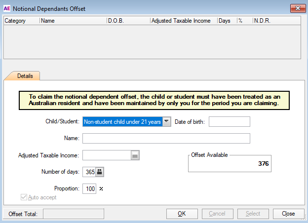The image size is (308, 223).
Task: Click the Days column header
Action: pos(226,21)
